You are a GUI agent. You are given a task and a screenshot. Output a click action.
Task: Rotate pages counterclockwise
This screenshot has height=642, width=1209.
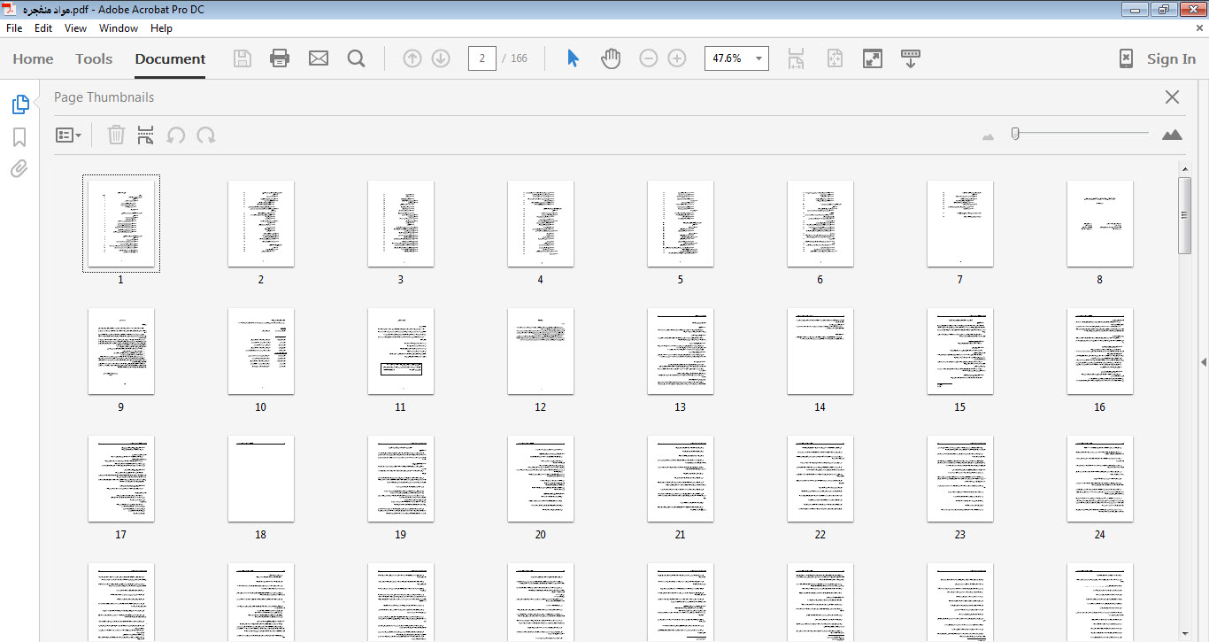[176, 135]
